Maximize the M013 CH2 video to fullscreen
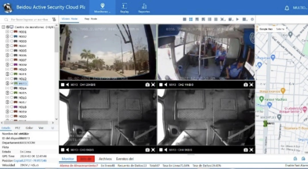 click(x=251, y=84)
